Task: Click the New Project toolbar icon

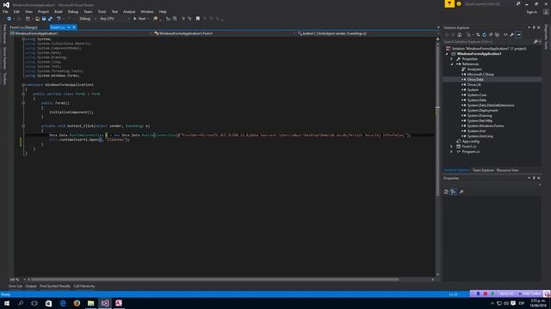Action: coord(28,19)
